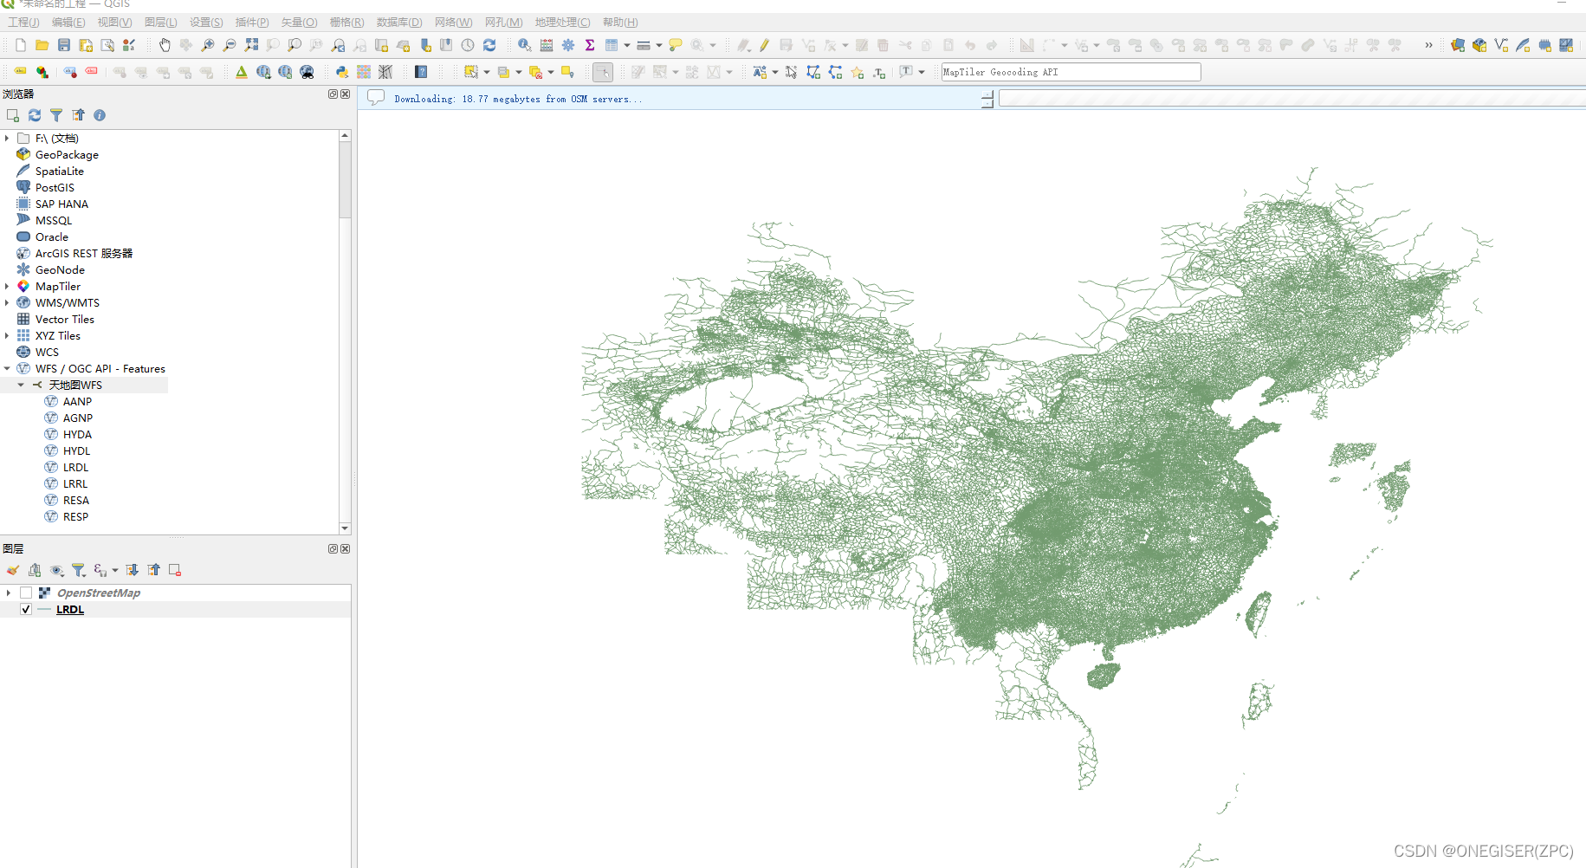
Task: Zoom to full extent
Action: click(251, 45)
